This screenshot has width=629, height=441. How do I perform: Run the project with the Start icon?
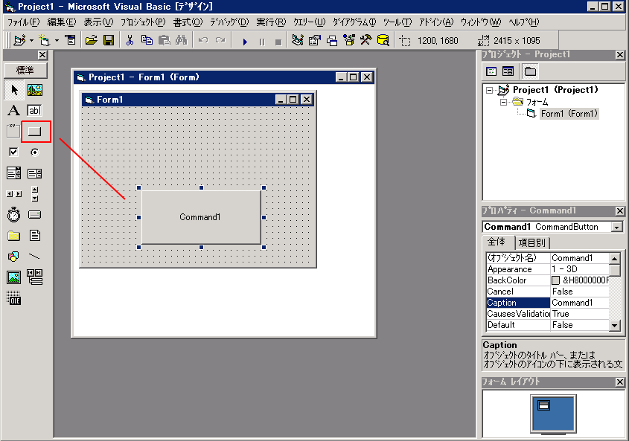click(245, 40)
